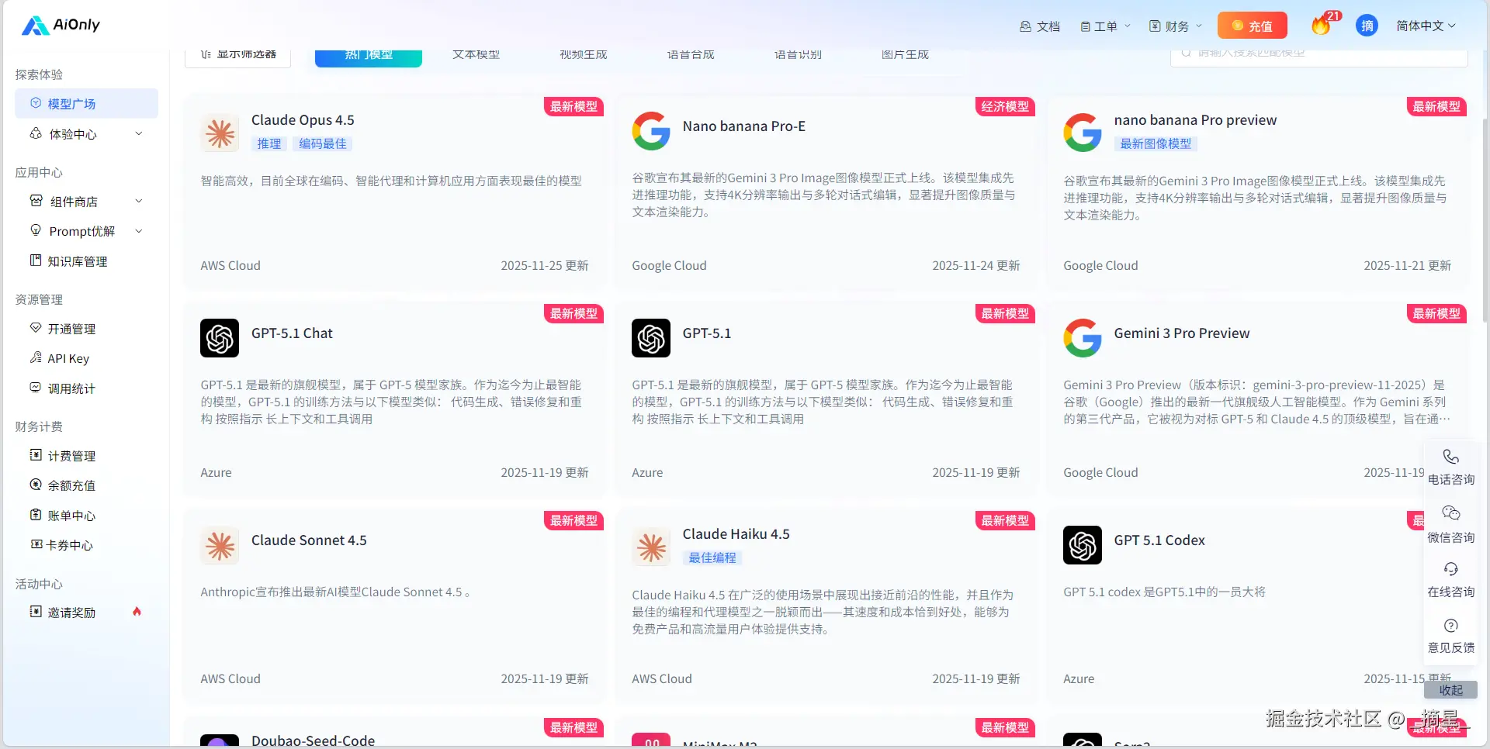Click 收起 to collapse the help panel
The image size is (1490, 749).
pyautogui.click(x=1450, y=690)
